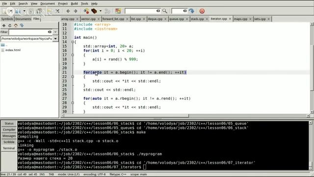The image size is (314, 177).
Task: Open the Document menu
Action: click(x=48, y=3)
